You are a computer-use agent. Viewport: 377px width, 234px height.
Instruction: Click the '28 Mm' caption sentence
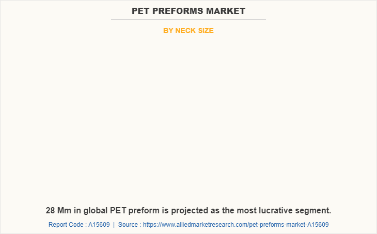(189, 211)
